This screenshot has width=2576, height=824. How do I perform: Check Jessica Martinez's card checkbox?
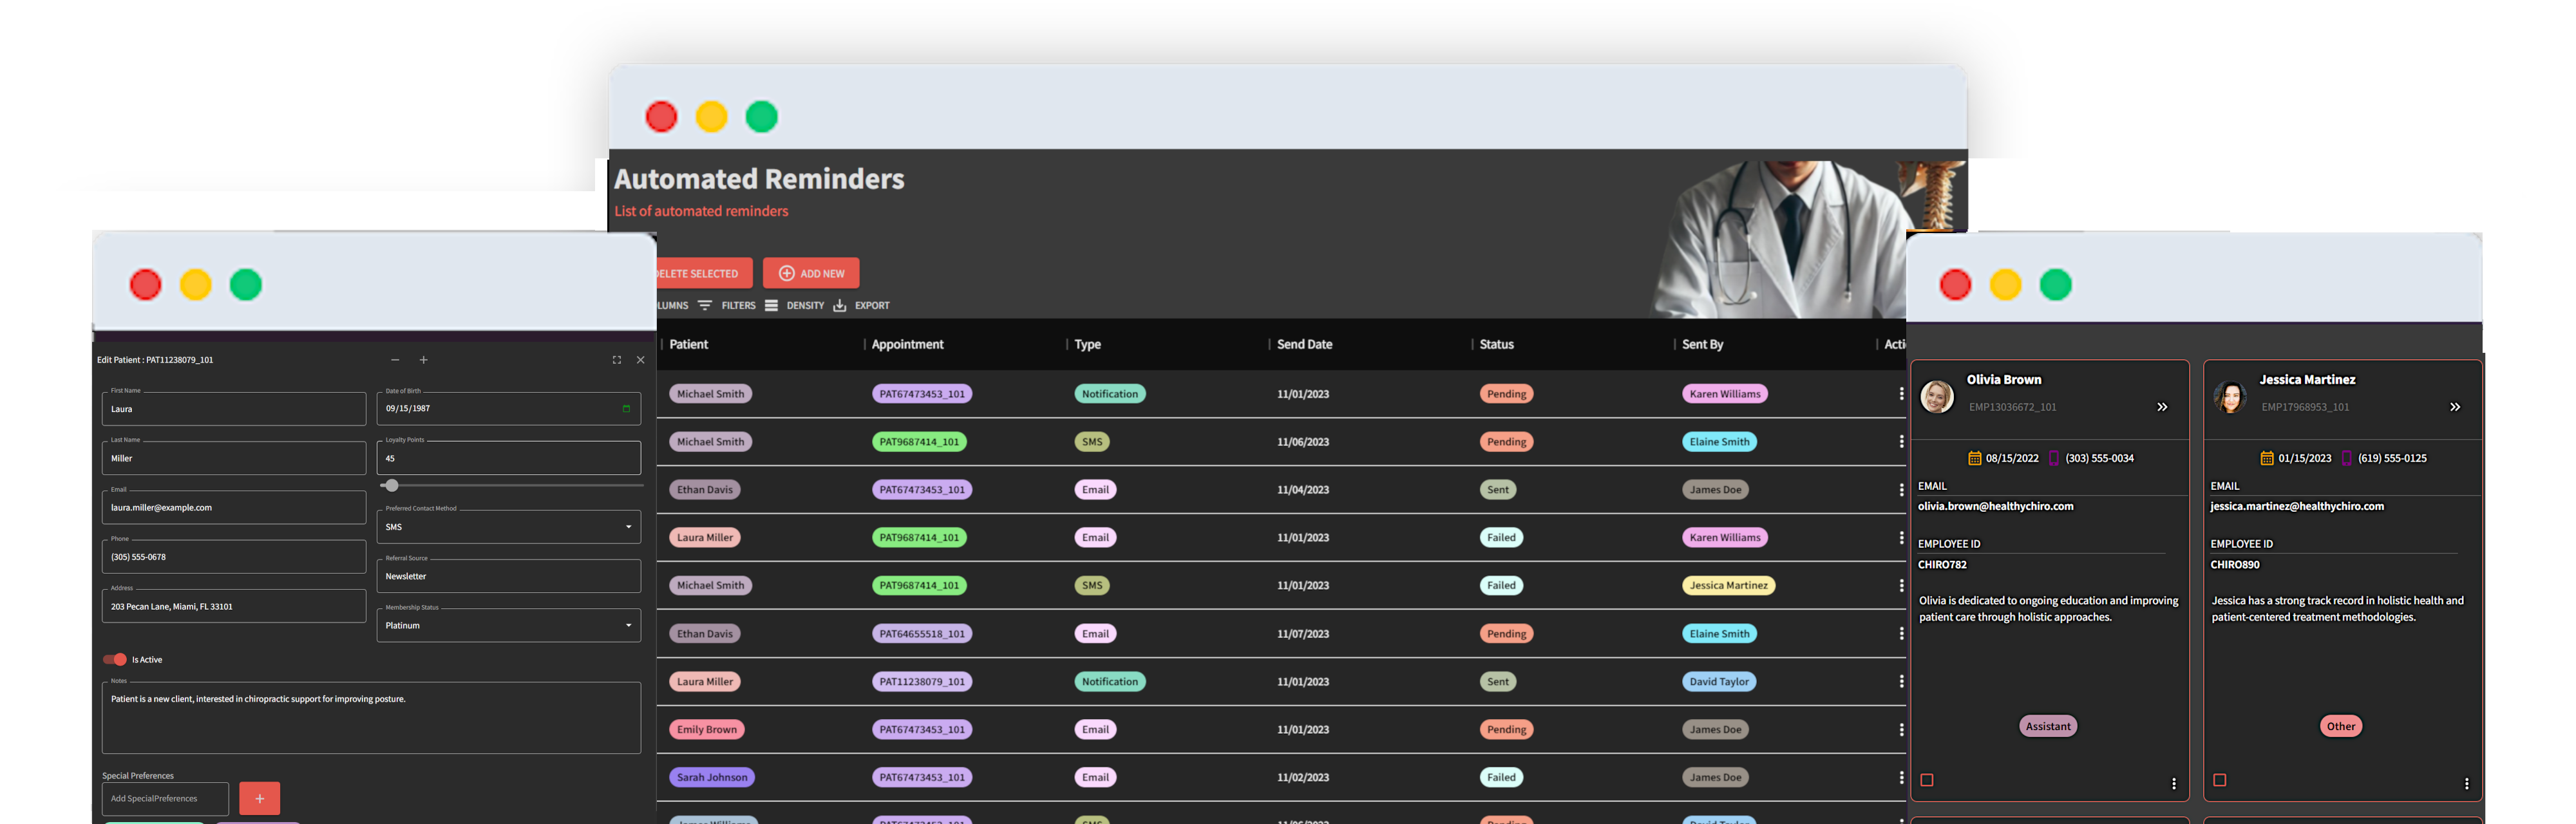(x=2219, y=780)
